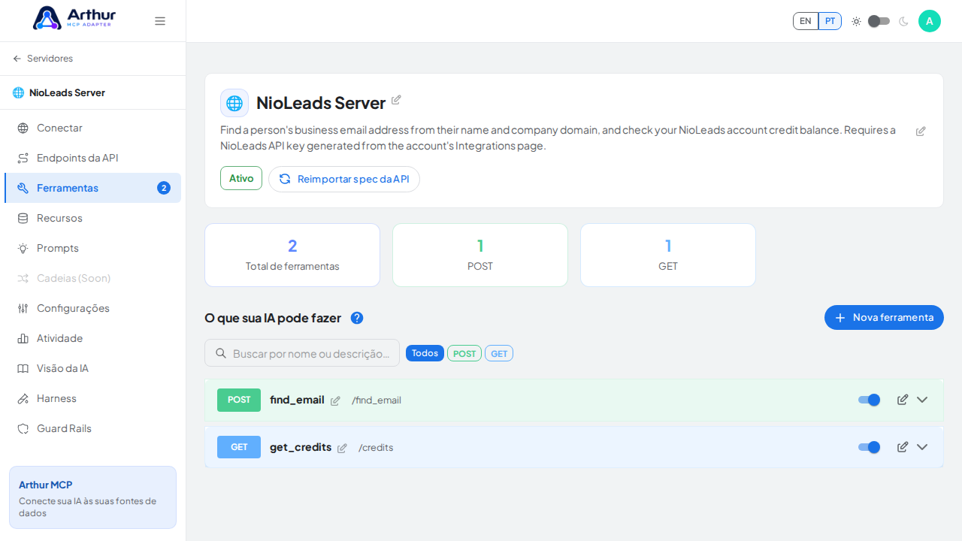Collapse sidebar with hamburger menu icon

coord(160,21)
